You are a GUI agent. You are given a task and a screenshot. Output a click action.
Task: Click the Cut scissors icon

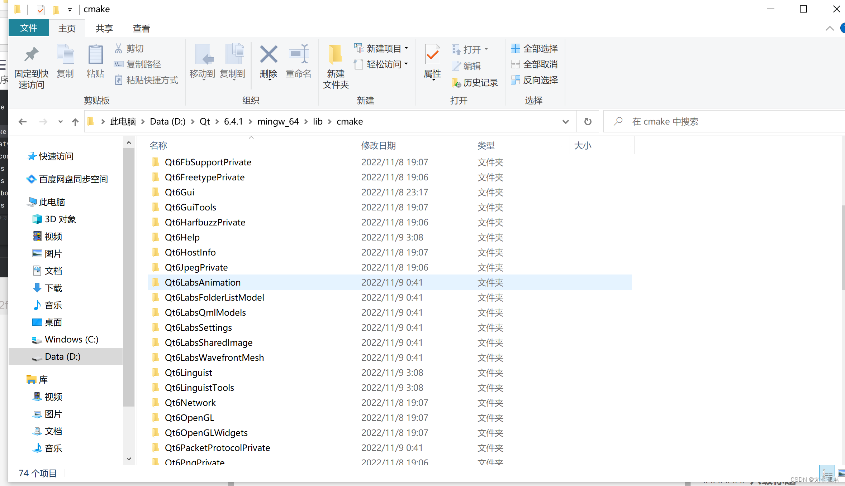118,48
